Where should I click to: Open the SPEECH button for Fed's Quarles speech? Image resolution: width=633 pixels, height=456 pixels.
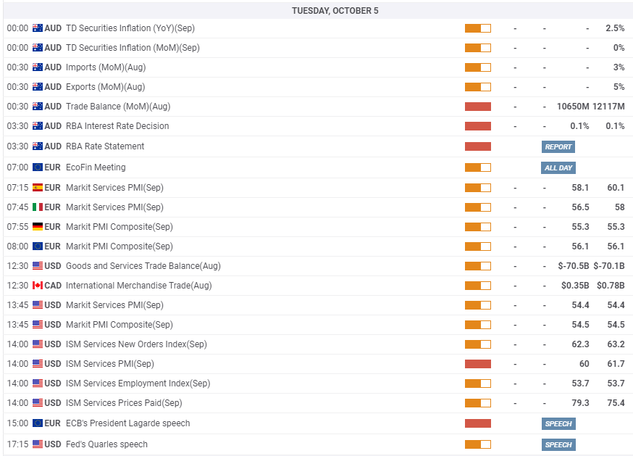(x=558, y=444)
